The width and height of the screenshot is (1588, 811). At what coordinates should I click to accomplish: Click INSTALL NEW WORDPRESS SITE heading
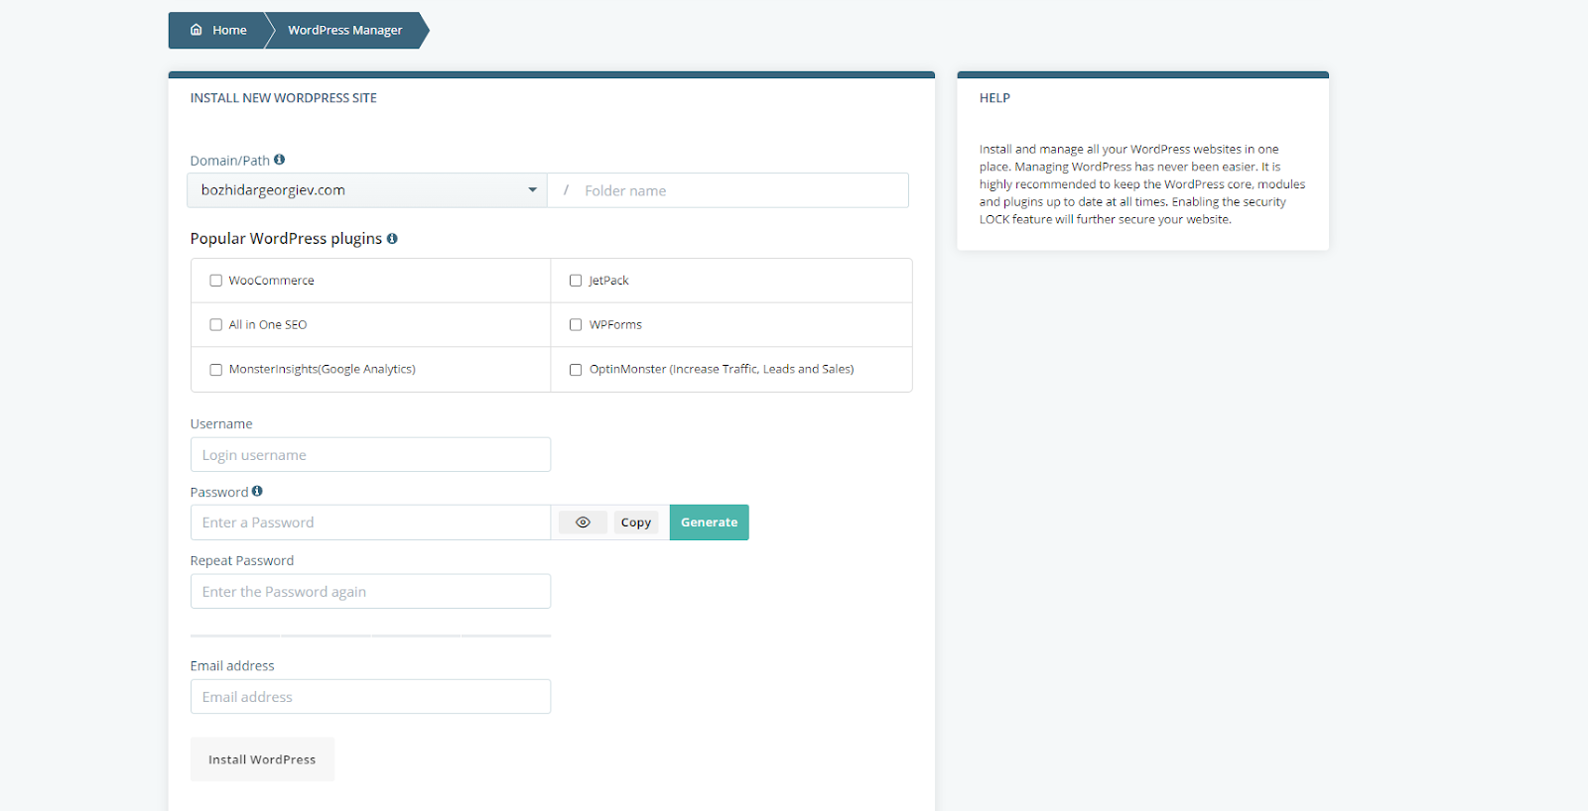coord(284,98)
